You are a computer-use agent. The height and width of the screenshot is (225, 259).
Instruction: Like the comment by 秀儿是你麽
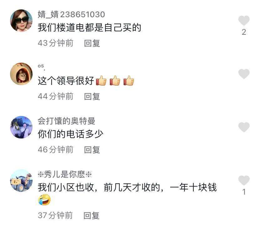(x=244, y=181)
